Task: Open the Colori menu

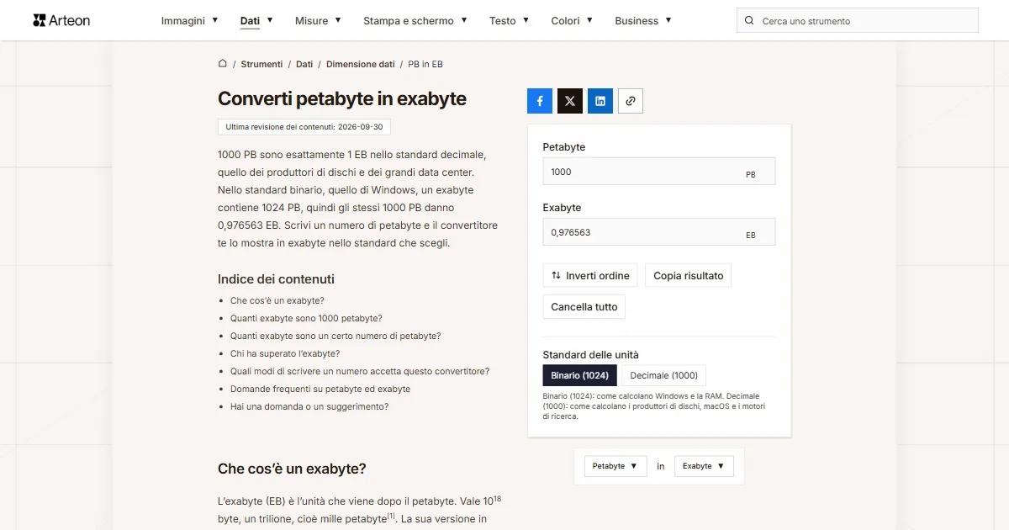Action: (572, 20)
